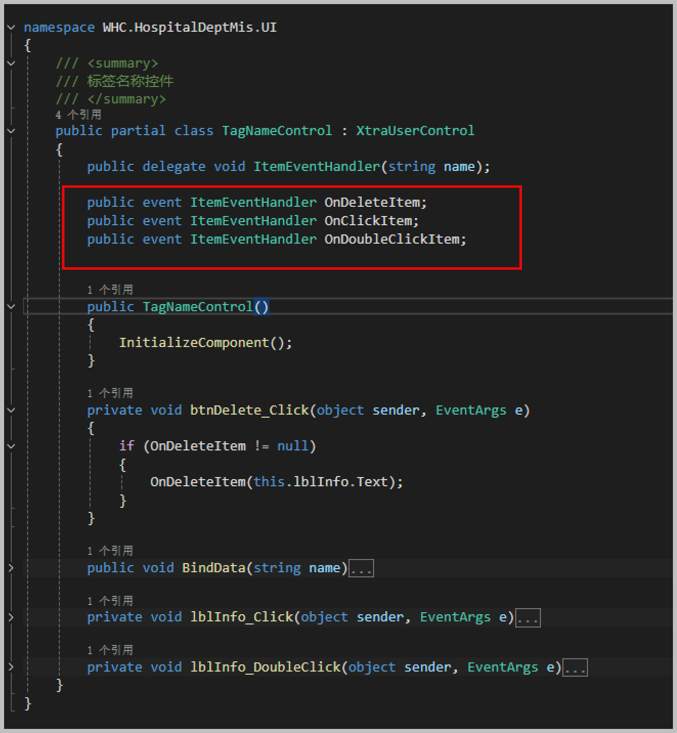Click 'ItemEventHandler' in the delegate declaration
This screenshot has height=733, width=677.
click(317, 167)
